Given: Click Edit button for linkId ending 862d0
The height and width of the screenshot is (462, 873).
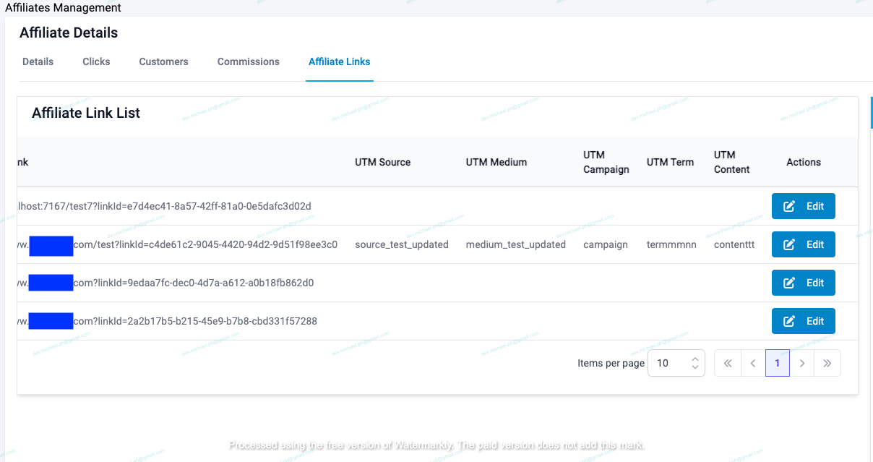Looking at the screenshot, I should [x=803, y=283].
